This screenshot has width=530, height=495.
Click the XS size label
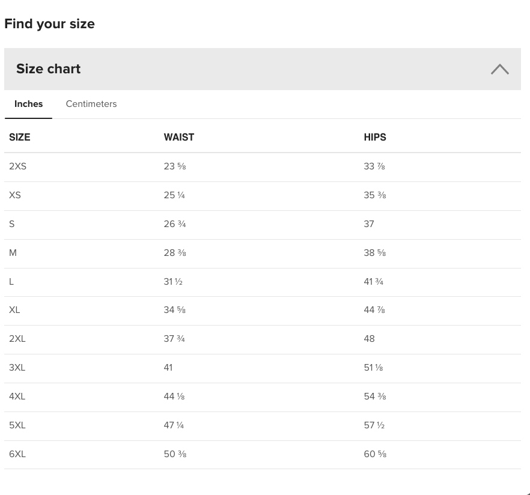(14, 195)
